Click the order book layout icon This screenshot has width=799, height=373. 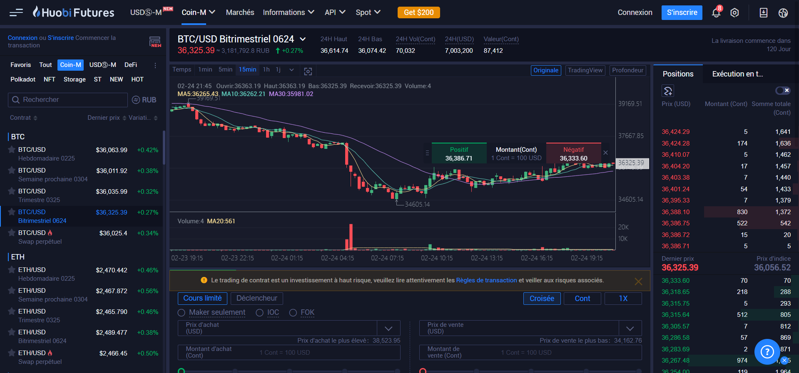(668, 91)
